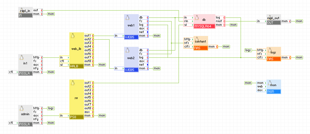Select the HALB class label under web_lb
310x134 pixels.
pyautogui.click(x=76, y=66)
